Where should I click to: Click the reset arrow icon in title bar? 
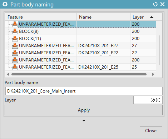155,5
